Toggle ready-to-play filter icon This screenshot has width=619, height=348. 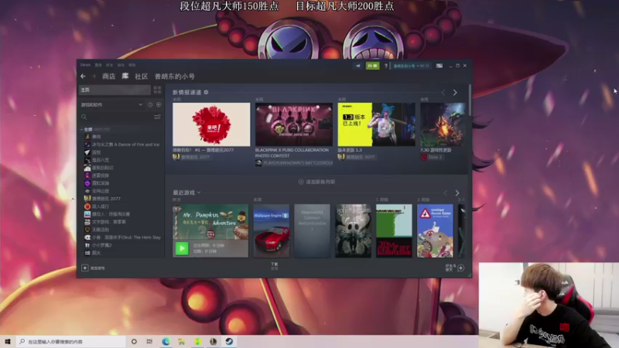(x=159, y=104)
